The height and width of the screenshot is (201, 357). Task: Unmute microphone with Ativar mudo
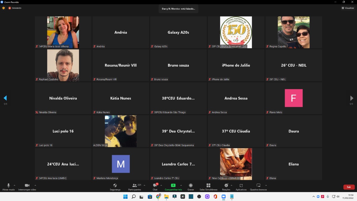coord(8,186)
